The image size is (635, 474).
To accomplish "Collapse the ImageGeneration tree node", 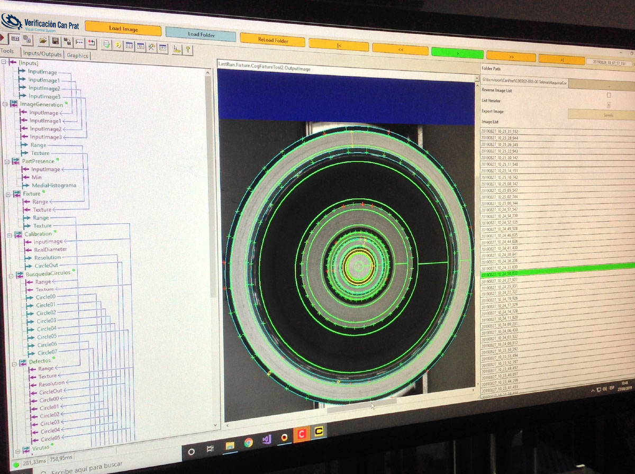I will (x=5, y=104).
